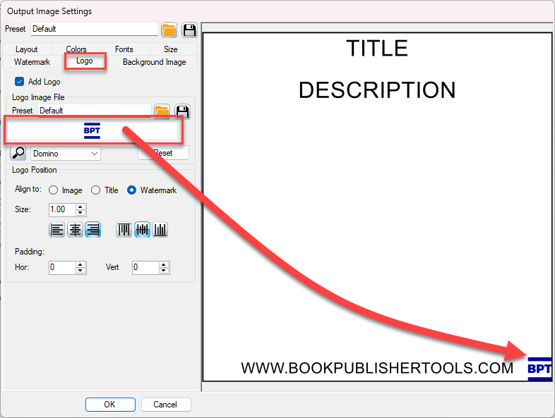
Task: Click the top Preset Default field
Action: click(95, 29)
